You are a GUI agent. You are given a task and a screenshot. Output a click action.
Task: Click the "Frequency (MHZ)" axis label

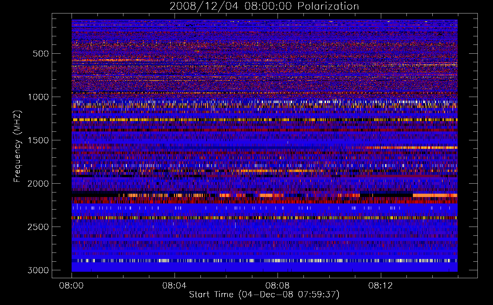point(18,146)
